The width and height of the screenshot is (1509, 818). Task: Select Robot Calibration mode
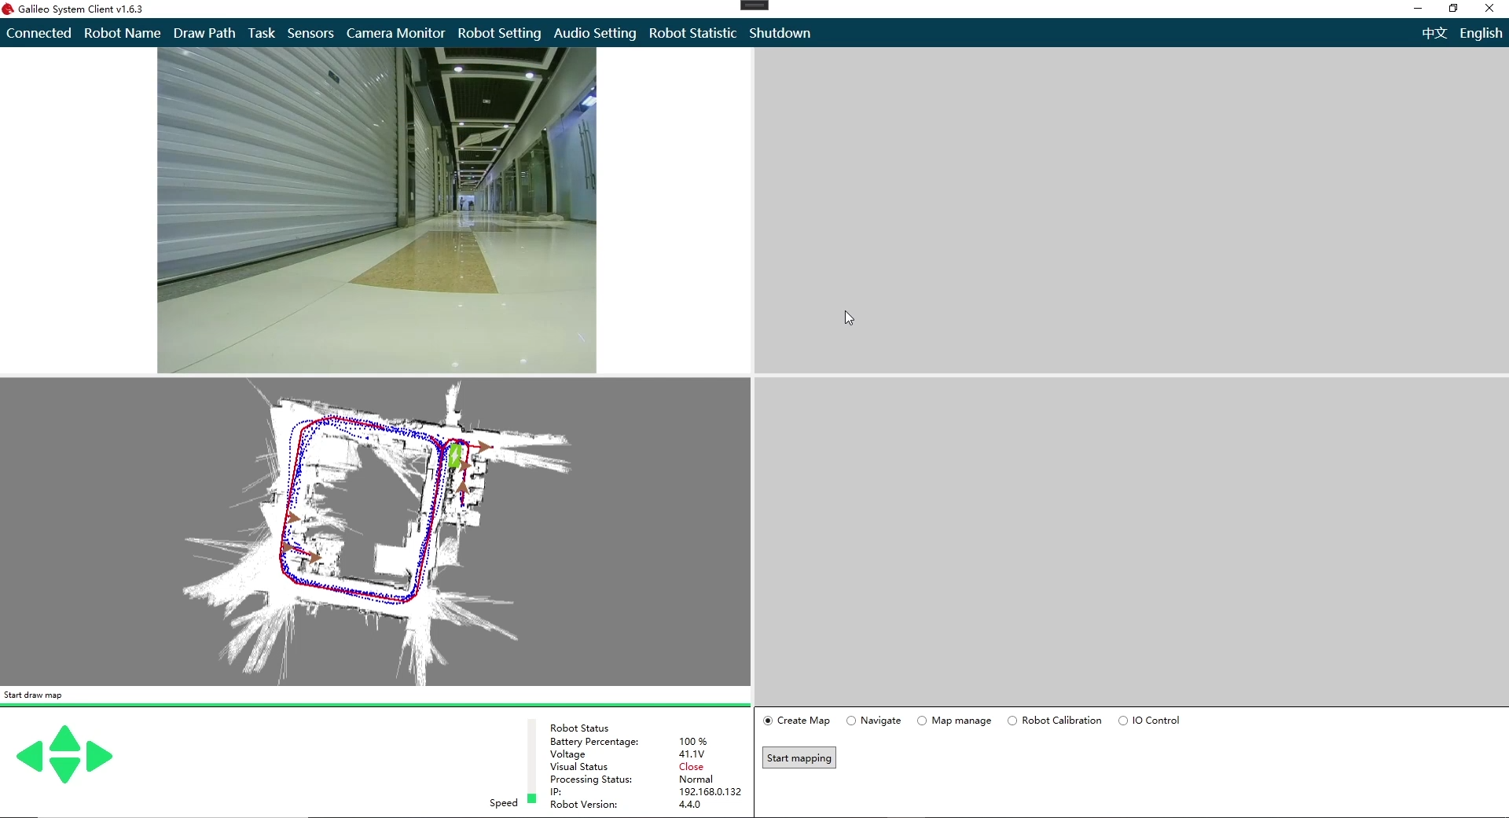[x=1012, y=721]
